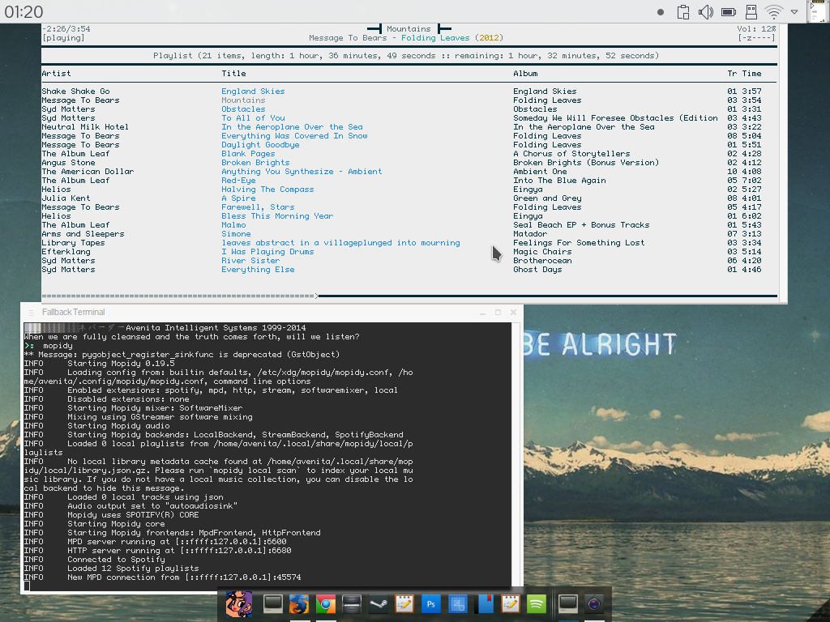
Task: Select the track Red-Eye
Action: coord(238,181)
